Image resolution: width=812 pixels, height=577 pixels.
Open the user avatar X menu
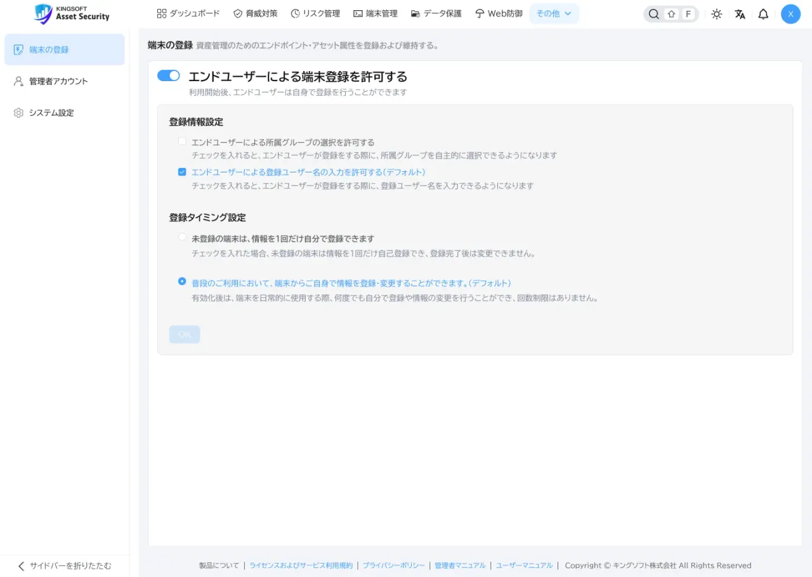pos(790,14)
